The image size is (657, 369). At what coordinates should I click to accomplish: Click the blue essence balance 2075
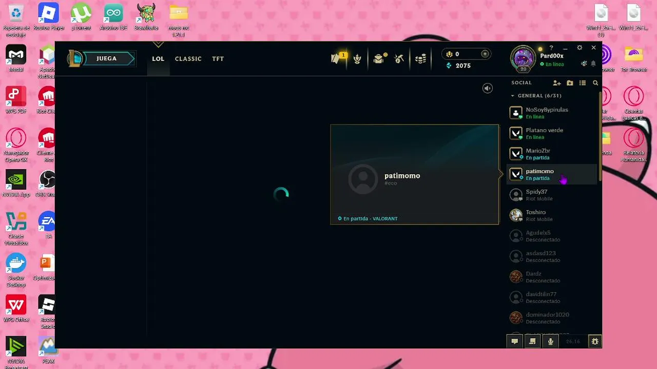pos(458,66)
